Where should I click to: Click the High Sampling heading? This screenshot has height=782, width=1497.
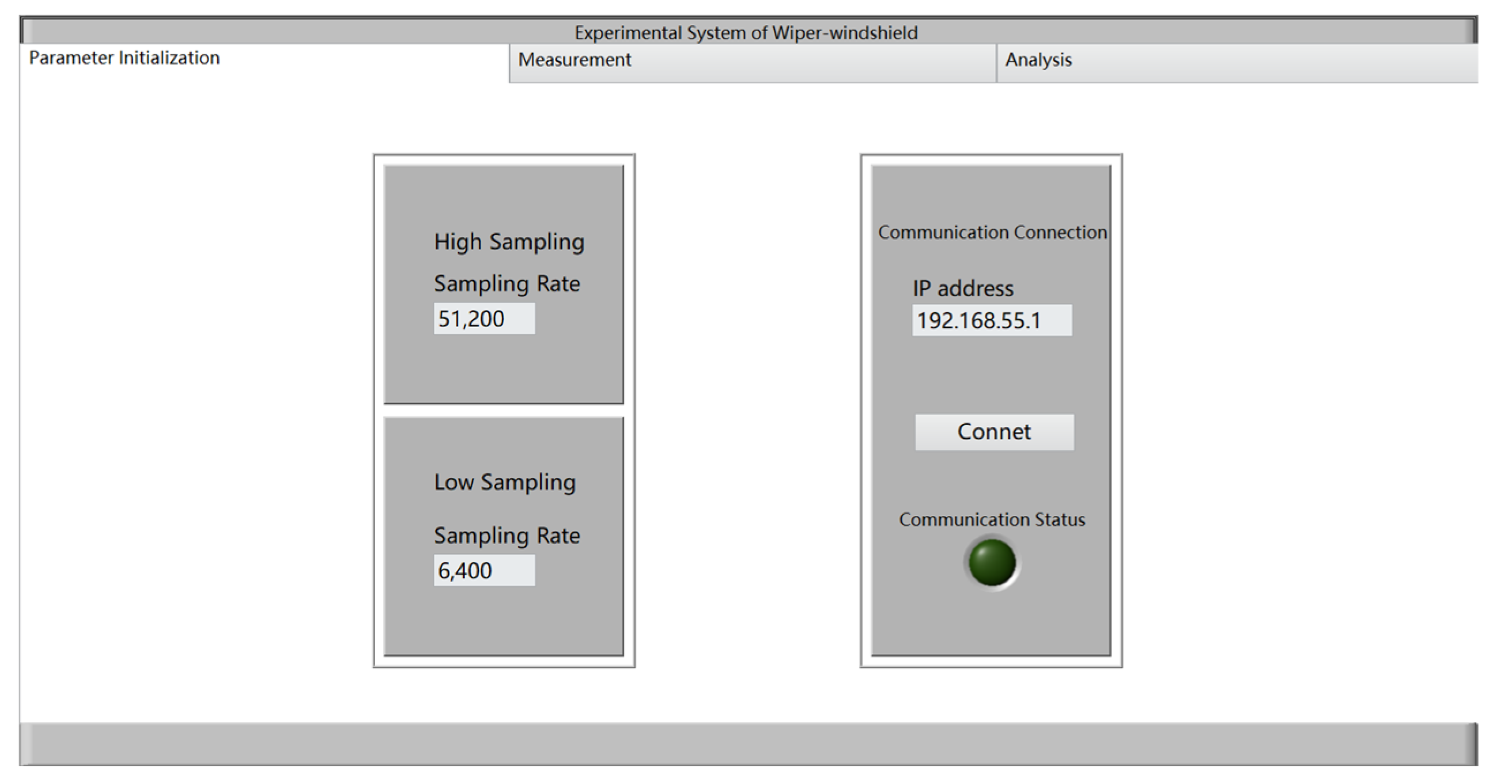tap(509, 241)
